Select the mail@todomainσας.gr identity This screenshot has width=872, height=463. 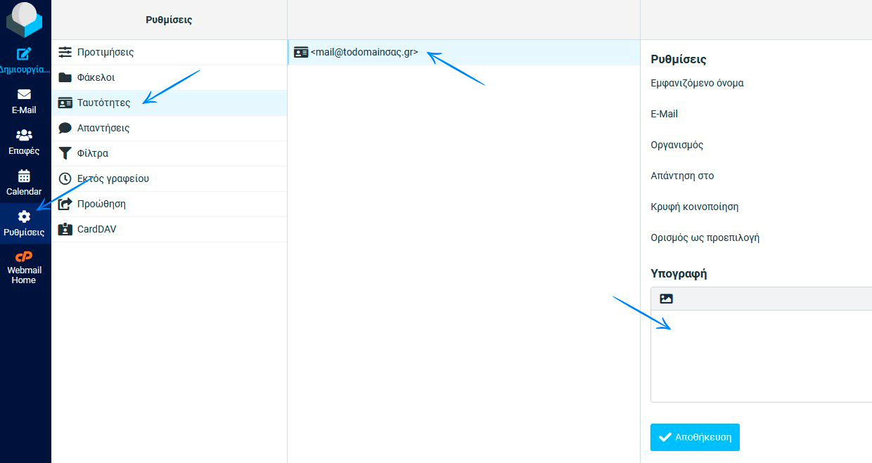click(x=364, y=52)
